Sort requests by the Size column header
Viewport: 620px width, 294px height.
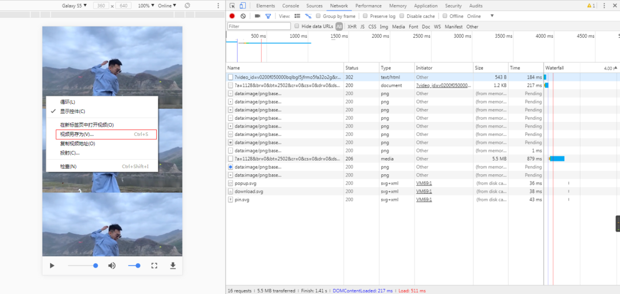click(x=490, y=68)
